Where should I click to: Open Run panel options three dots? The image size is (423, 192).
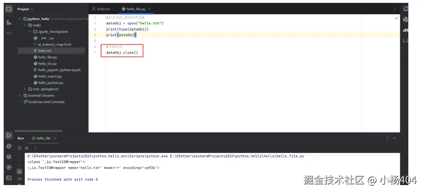point(388,138)
